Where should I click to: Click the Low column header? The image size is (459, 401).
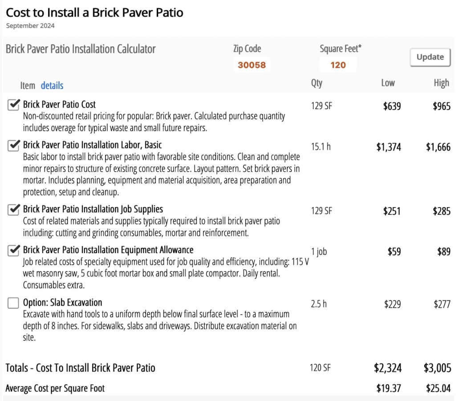tap(388, 83)
